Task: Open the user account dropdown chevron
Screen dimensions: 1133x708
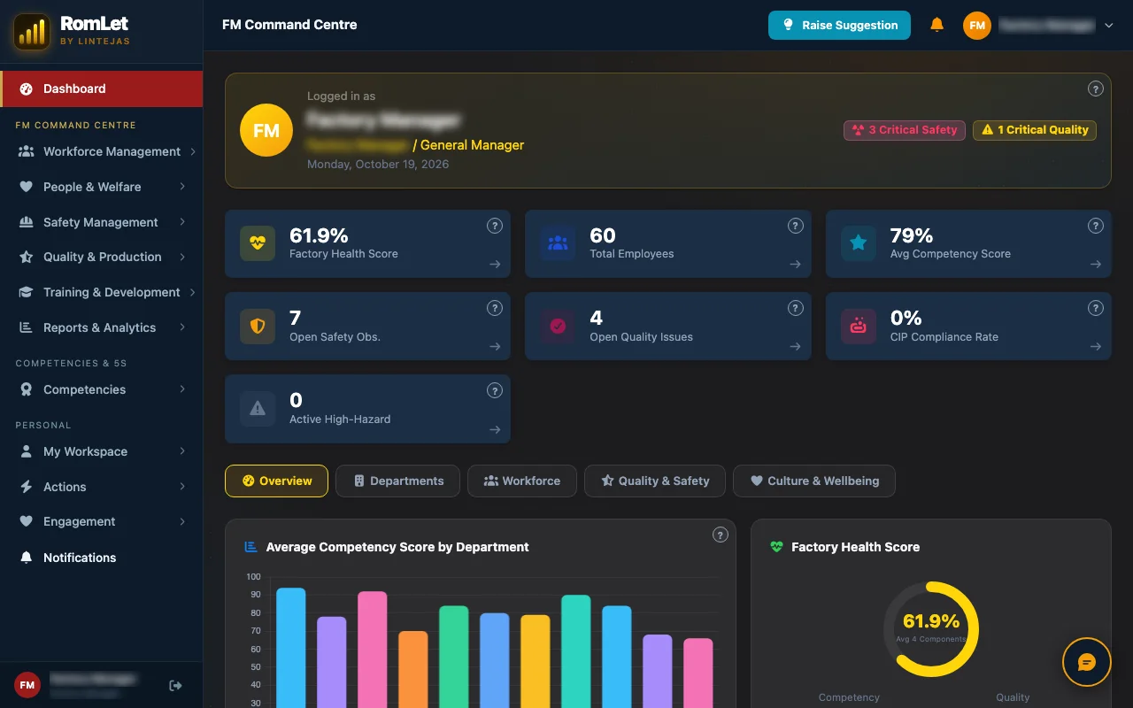Action: tap(1109, 26)
